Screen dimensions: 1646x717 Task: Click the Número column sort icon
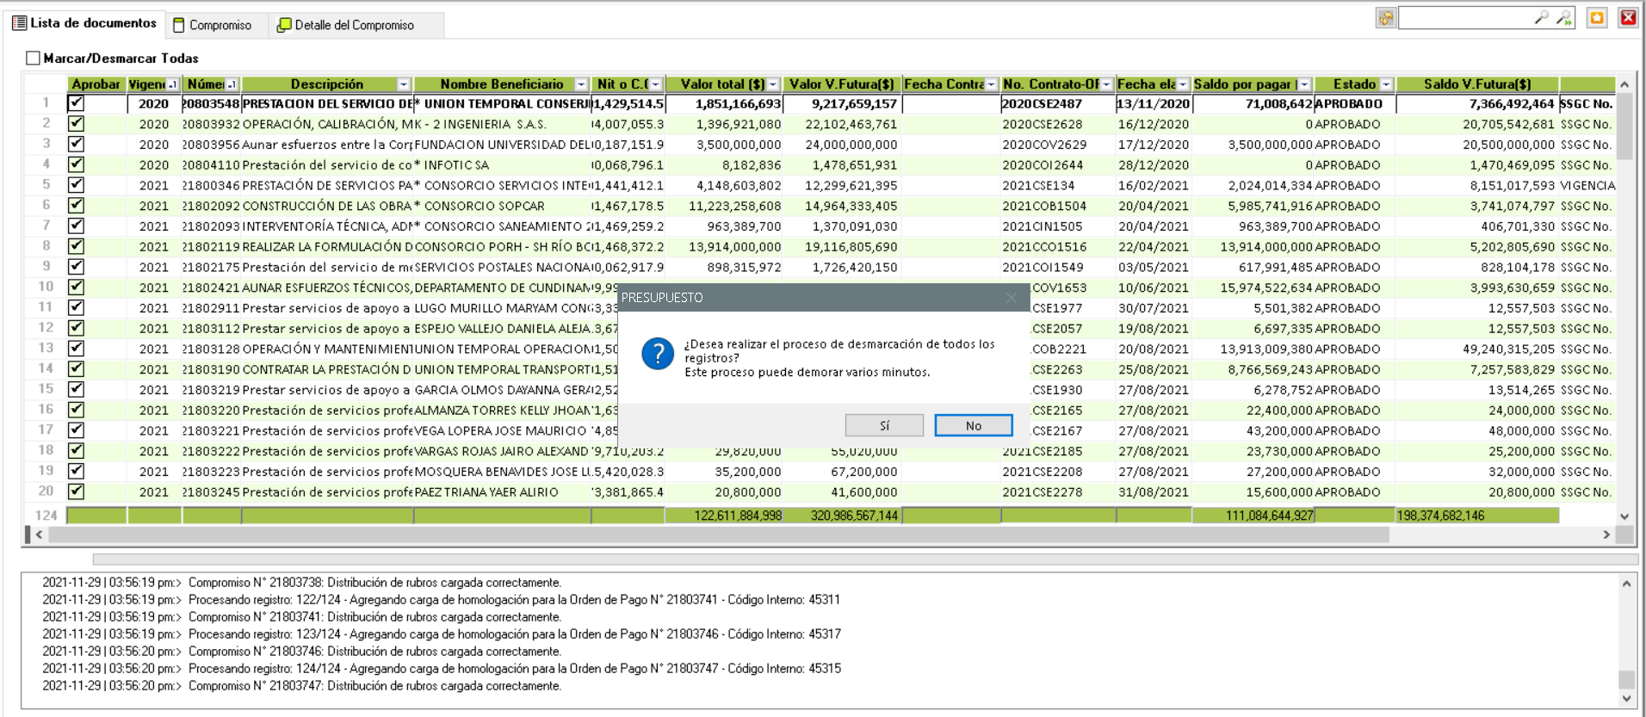pos(232,84)
